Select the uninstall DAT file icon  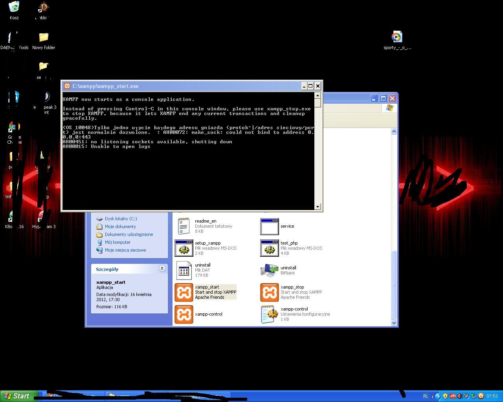tap(184, 270)
